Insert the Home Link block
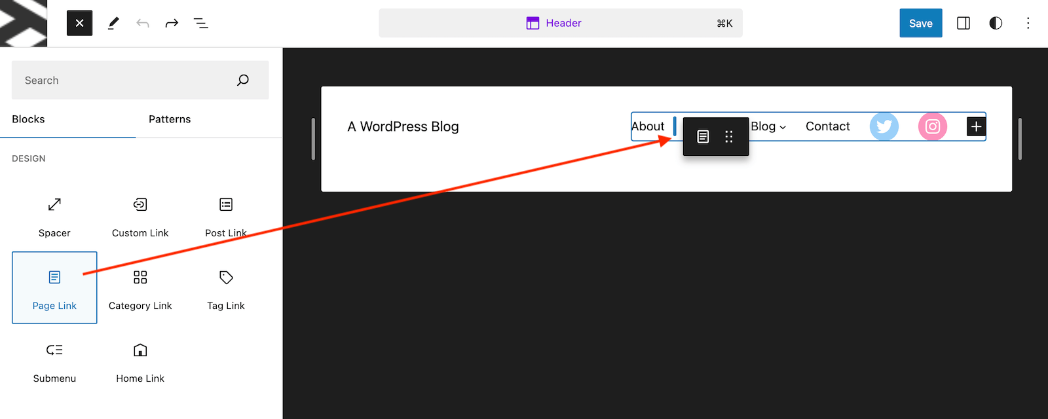The height and width of the screenshot is (419, 1048). (140, 360)
